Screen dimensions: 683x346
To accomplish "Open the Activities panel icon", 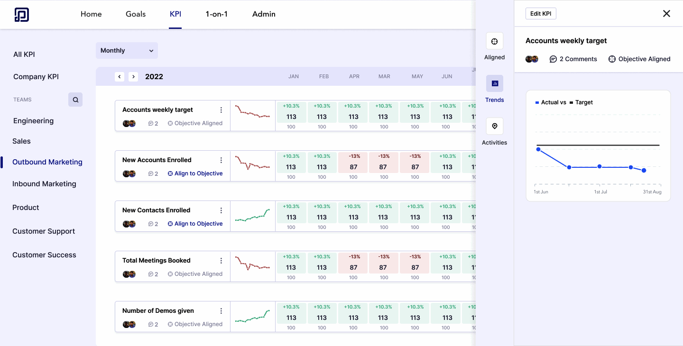I will (494, 126).
